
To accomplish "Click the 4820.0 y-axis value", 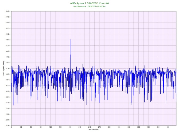I will coord(8,46).
